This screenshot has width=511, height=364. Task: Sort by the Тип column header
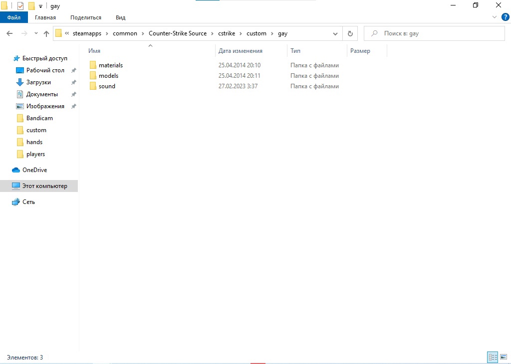317,51
